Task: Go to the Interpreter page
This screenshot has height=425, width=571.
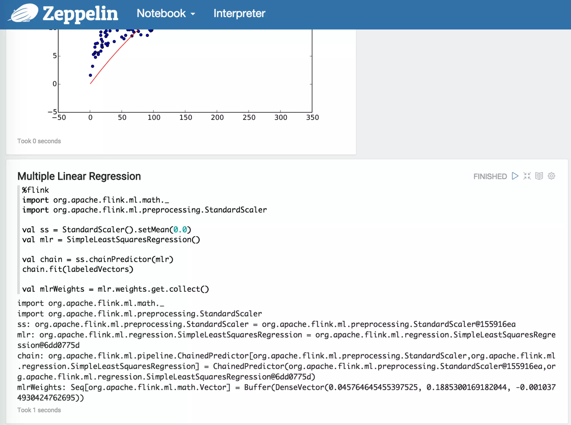Action: [239, 13]
